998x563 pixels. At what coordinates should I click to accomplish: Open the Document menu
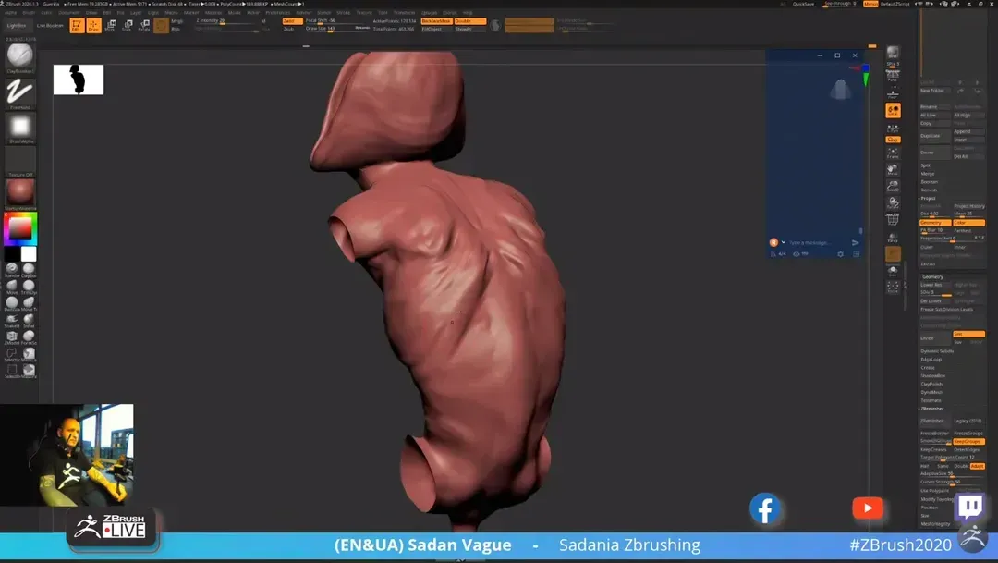coord(68,13)
